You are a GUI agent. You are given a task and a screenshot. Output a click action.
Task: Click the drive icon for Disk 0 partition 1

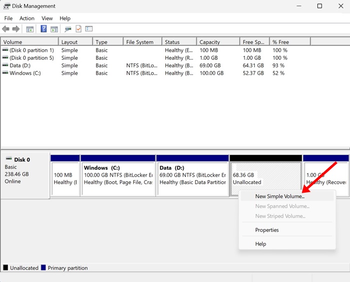5,50
